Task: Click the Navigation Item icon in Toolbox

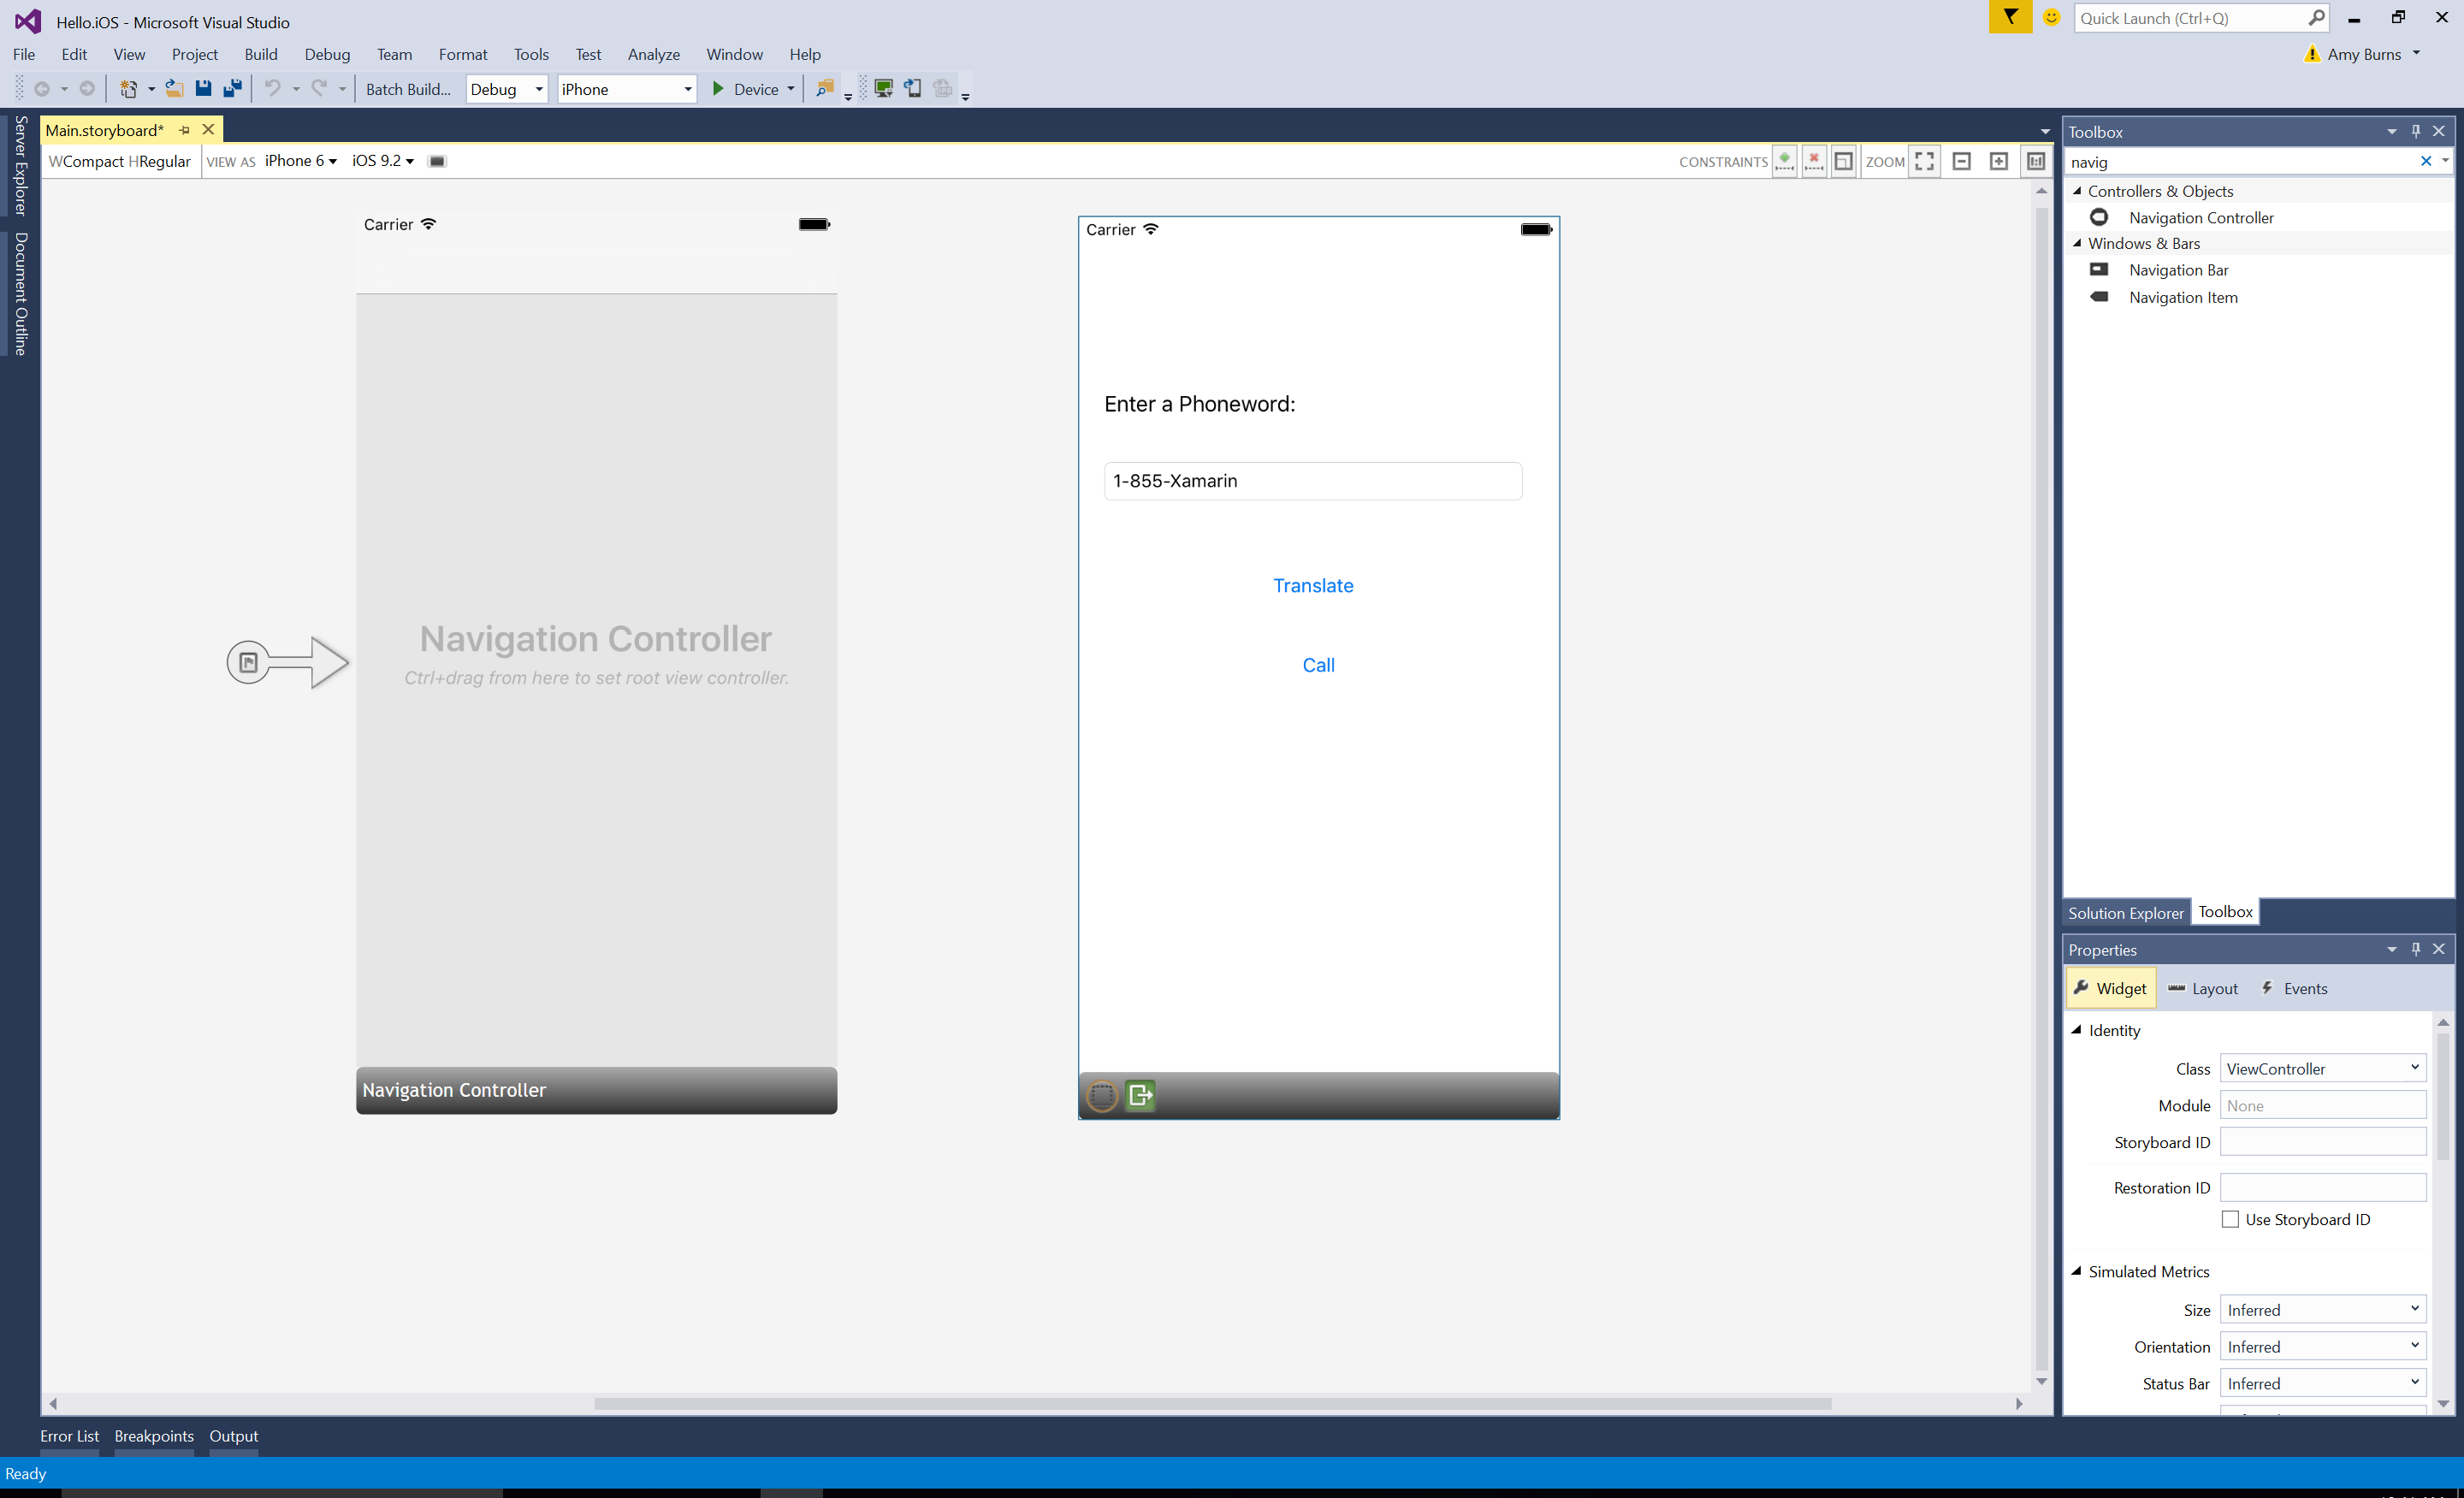Action: pos(2100,296)
